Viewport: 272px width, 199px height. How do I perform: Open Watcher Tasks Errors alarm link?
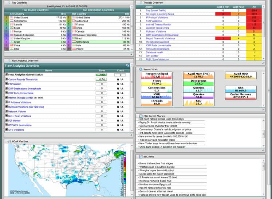click(x=157, y=28)
